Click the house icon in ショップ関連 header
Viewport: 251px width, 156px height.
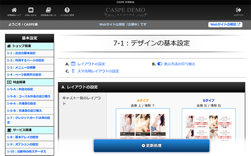click(9, 46)
